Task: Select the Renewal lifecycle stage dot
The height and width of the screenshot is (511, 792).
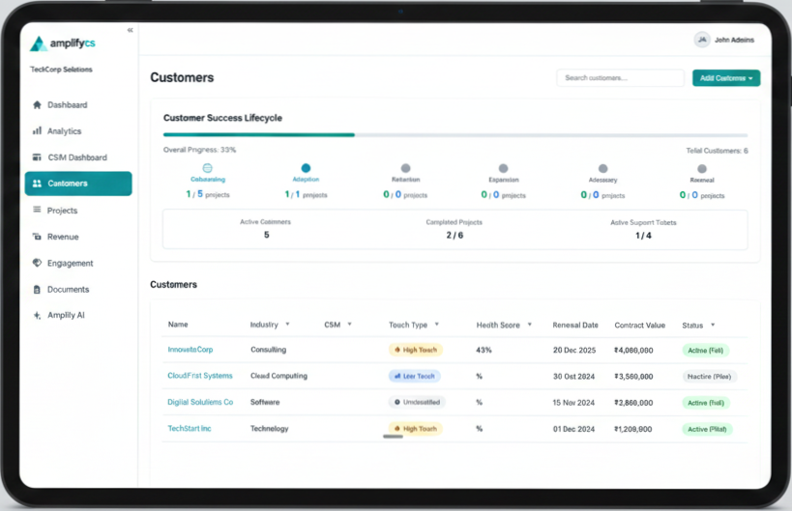Action: pos(702,168)
